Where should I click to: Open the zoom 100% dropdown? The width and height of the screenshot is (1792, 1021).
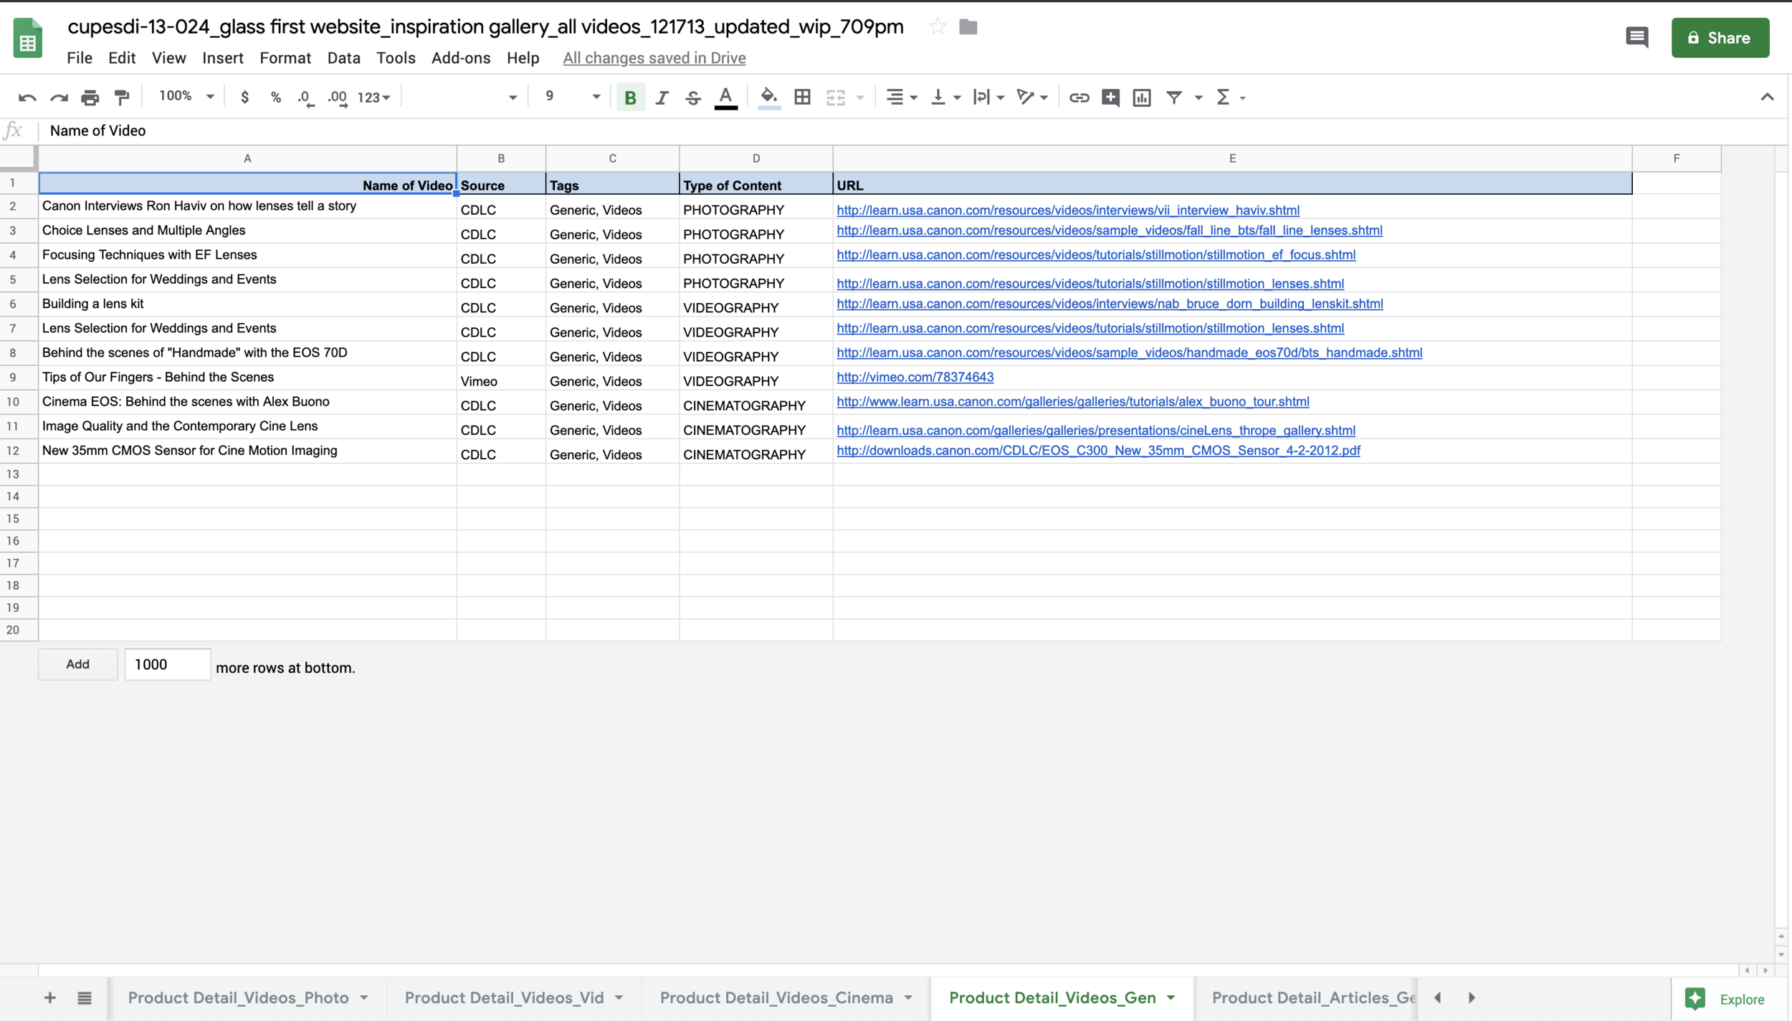[x=186, y=96]
